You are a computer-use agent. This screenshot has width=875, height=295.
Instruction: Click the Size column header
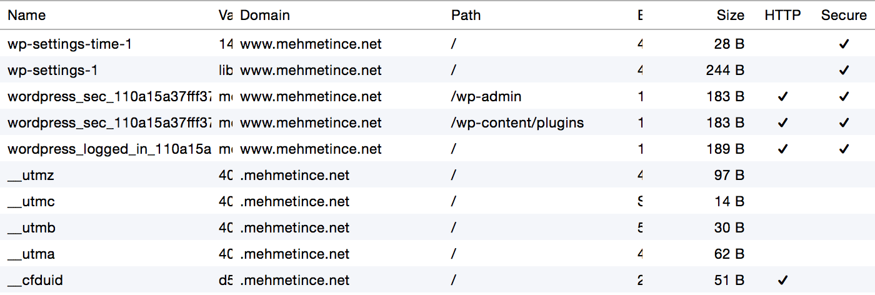(731, 15)
